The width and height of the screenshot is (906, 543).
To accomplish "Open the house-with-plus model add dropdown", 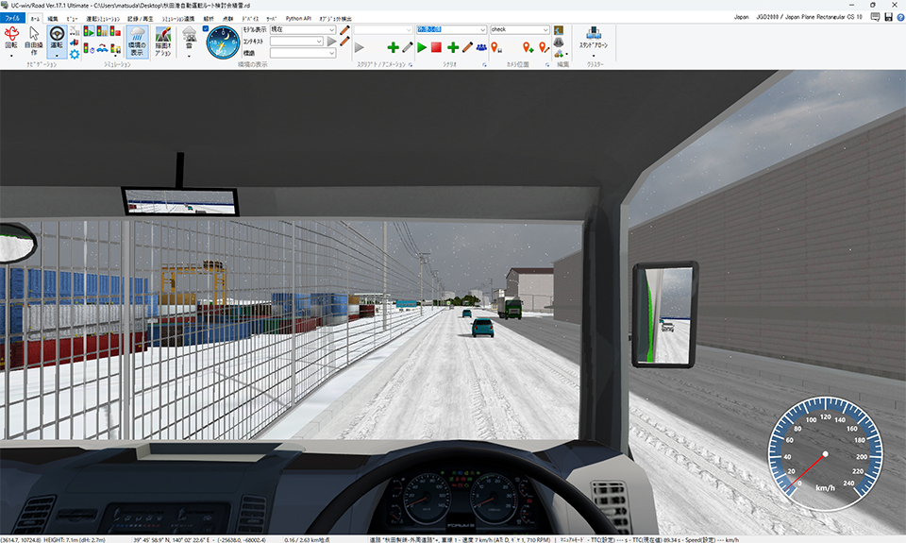I will pyautogui.click(x=560, y=54).
